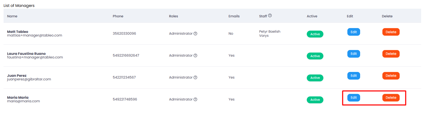Delete manager Matt Tableo

391,32
